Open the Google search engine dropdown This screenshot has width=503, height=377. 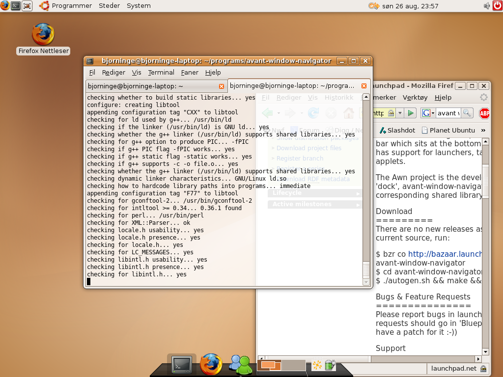click(x=428, y=113)
